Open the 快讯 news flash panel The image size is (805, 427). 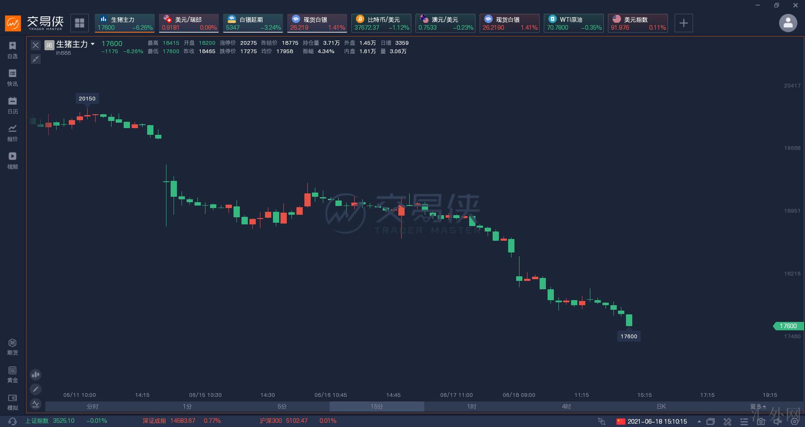pyautogui.click(x=13, y=77)
